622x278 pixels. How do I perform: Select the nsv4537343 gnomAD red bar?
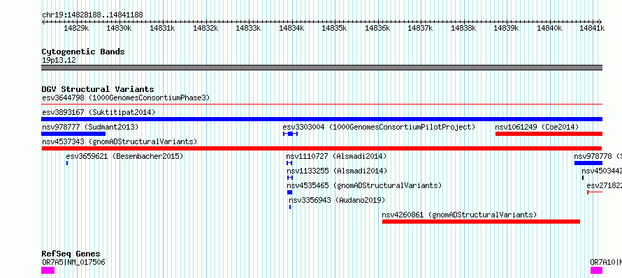pyautogui.click(x=321, y=148)
